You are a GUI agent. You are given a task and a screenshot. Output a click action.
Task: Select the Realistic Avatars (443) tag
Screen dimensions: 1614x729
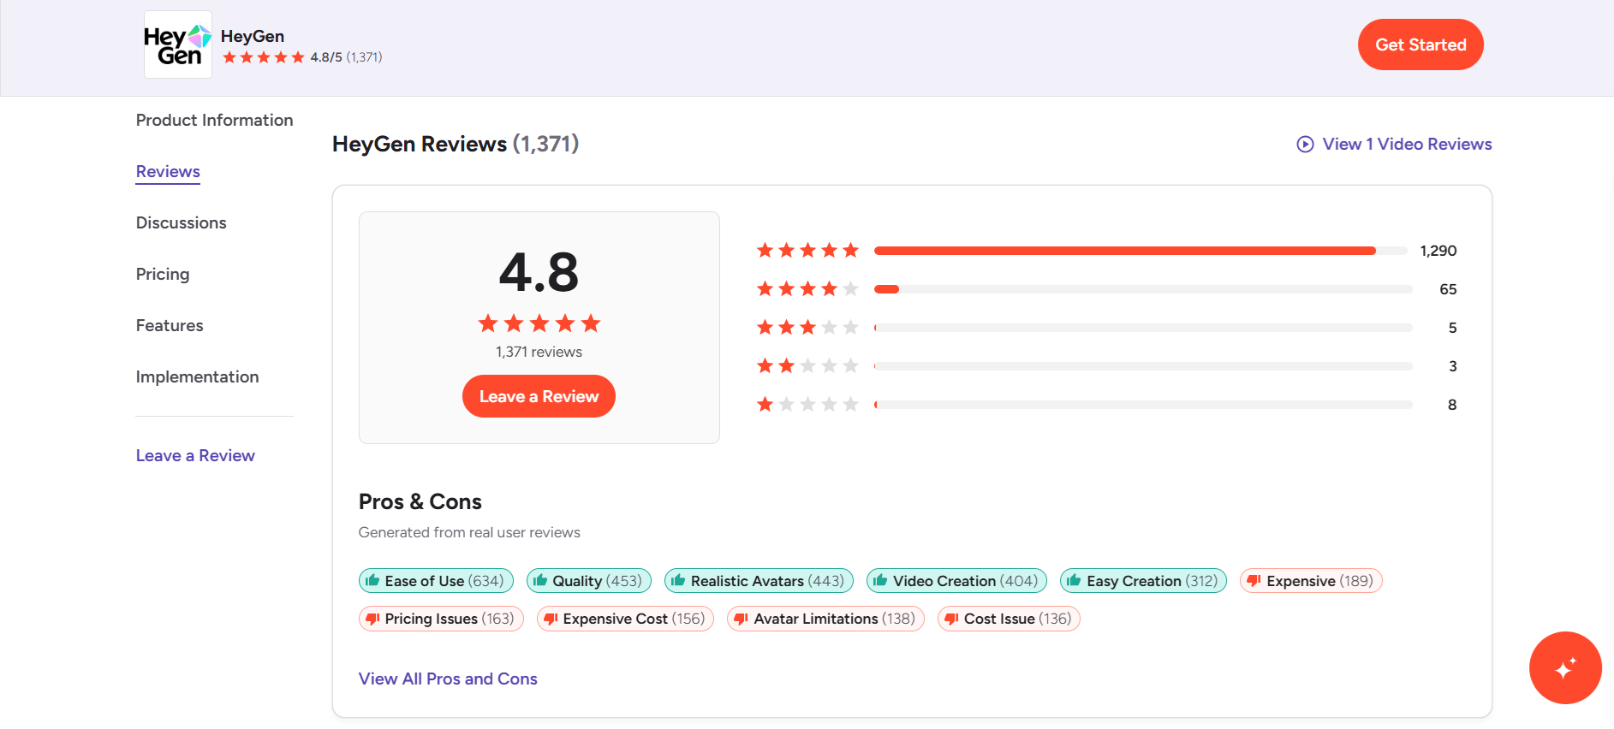click(x=759, y=581)
